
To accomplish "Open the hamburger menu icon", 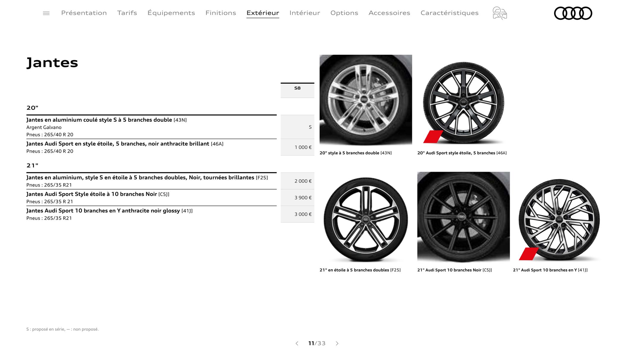I will pyautogui.click(x=46, y=13).
